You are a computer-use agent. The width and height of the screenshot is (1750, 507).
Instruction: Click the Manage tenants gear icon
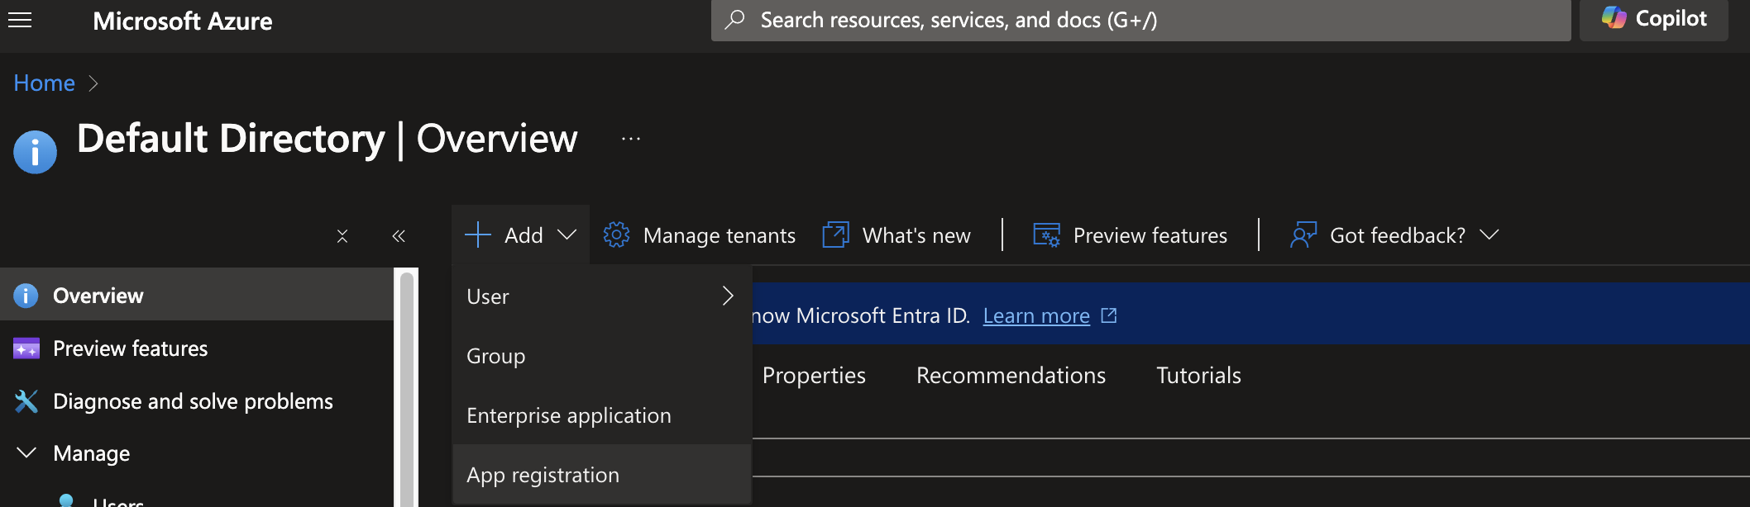tap(616, 235)
